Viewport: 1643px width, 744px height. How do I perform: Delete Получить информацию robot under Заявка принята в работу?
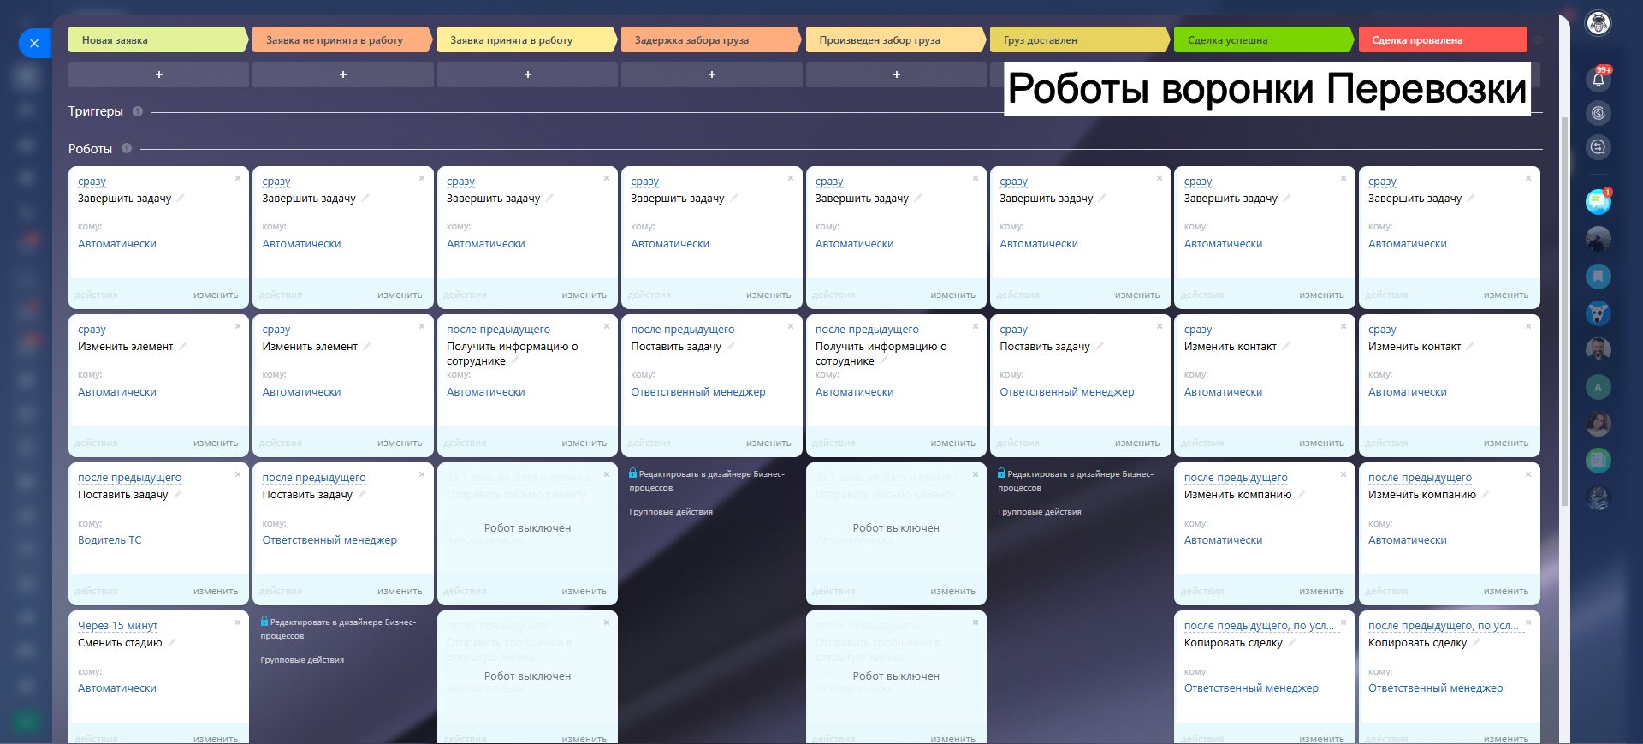[607, 326]
